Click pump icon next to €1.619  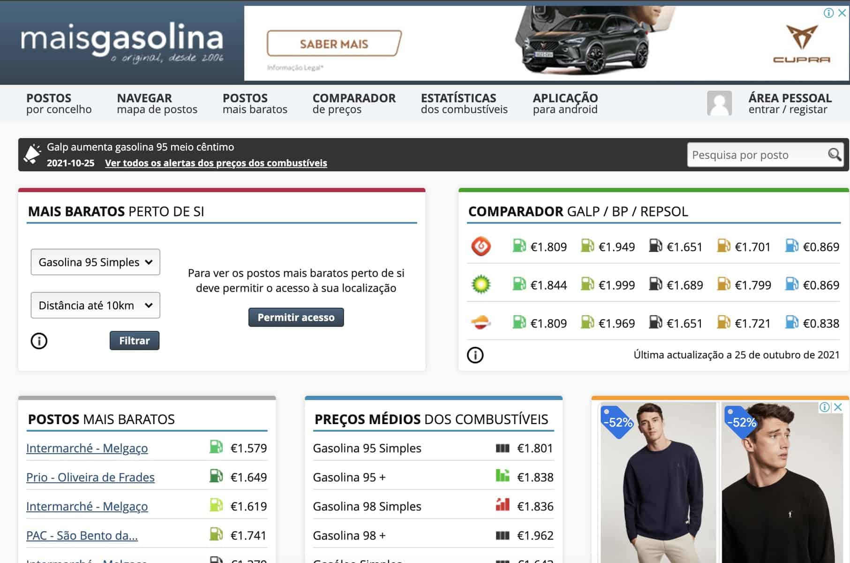(216, 505)
